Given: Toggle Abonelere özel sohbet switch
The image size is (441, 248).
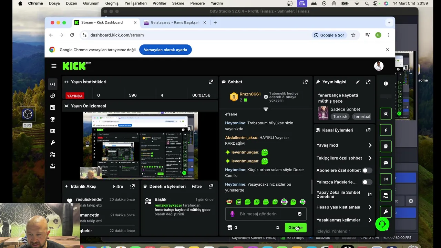Looking at the screenshot, I should [x=367, y=170].
